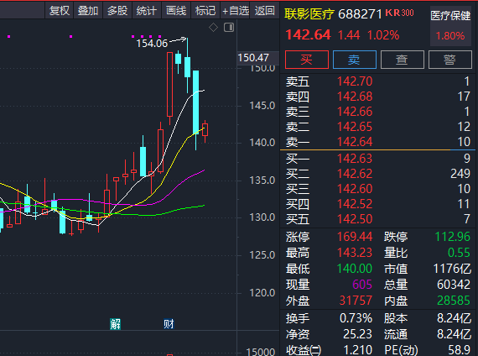Open the 标记 marker tool
Screen dimensions: 478x356
[205, 11]
